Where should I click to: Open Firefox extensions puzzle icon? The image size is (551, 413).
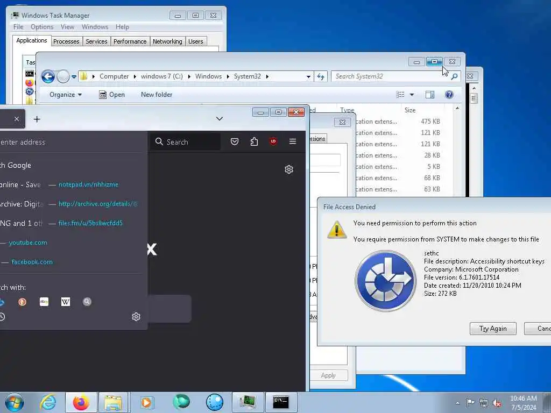pos(254,141)
